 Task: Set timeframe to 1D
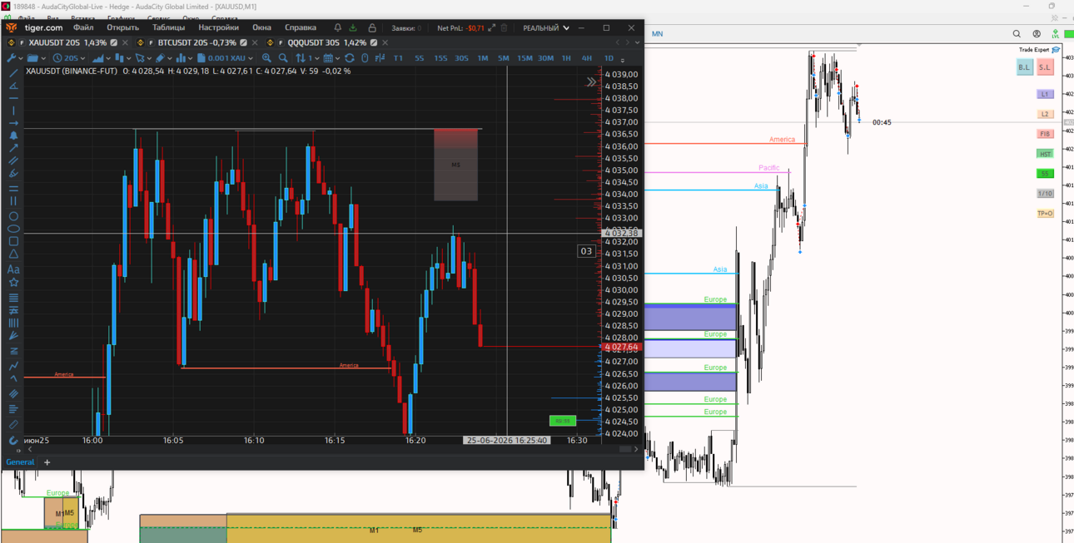[609, 58]
